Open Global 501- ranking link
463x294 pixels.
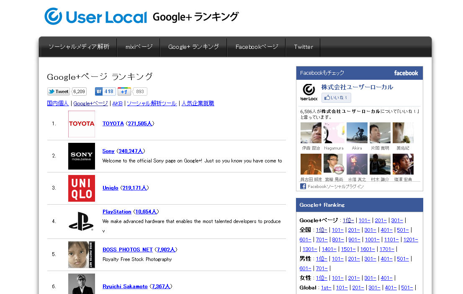(407, 288)
